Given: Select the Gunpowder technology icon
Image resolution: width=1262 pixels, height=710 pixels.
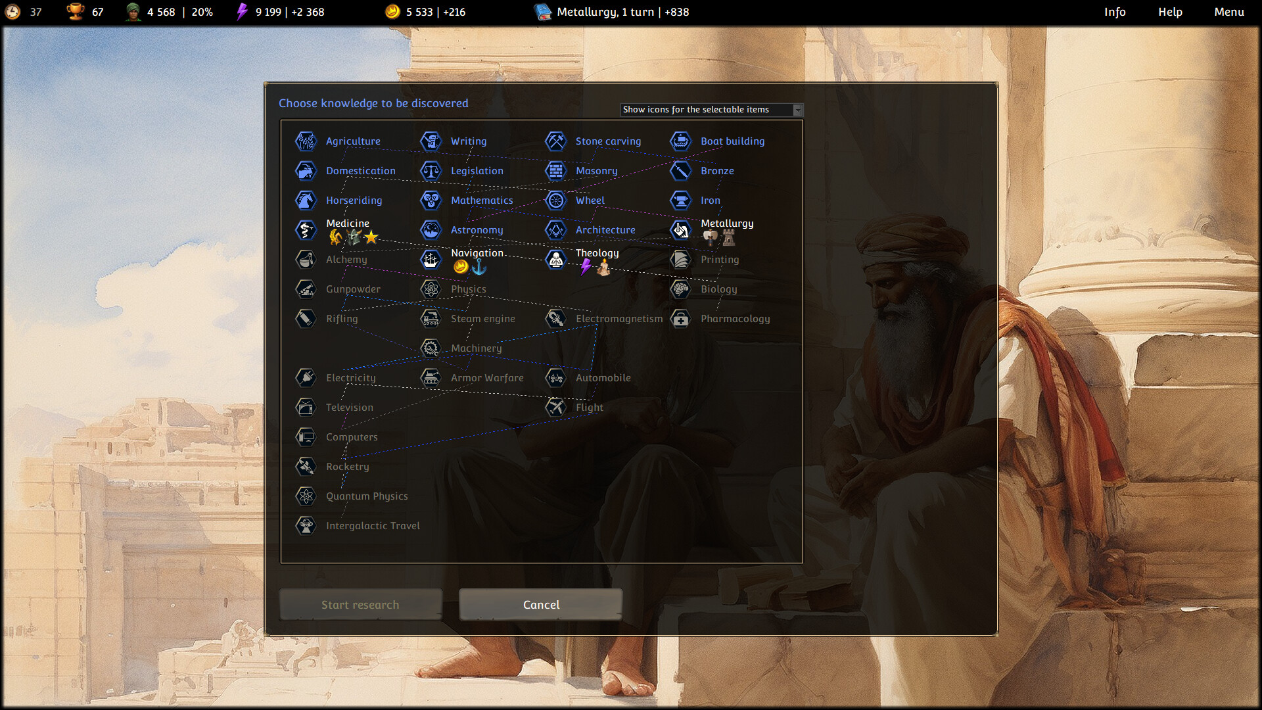Looking at the screenshot, I should pyautogui.click(x=306, y=289).
